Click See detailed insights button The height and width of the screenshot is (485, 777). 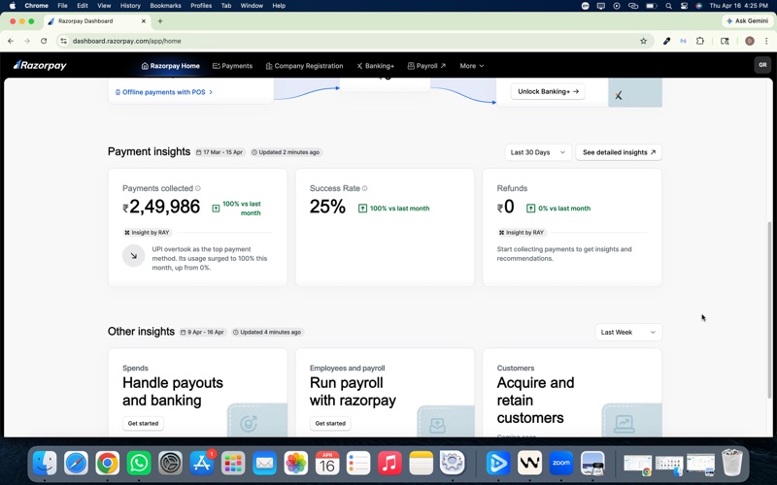pos(619,152)
